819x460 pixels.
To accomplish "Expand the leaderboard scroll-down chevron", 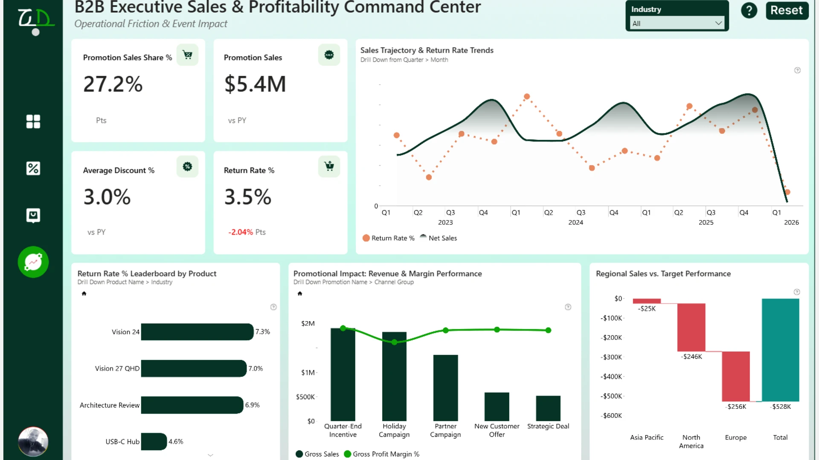I will (210, 455).
